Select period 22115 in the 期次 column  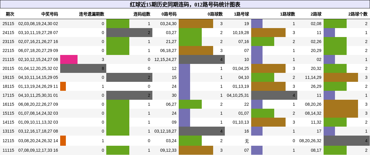[x=8, y=50]
